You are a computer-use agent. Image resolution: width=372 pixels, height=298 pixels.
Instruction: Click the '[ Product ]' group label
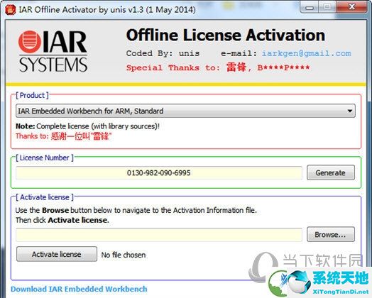tap(32, 95)
